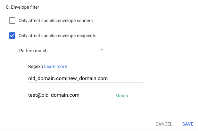Screen dimensions: 198x131
Task: Place cursor on old_domain.com in the regexp field
Action: [47, 78]
